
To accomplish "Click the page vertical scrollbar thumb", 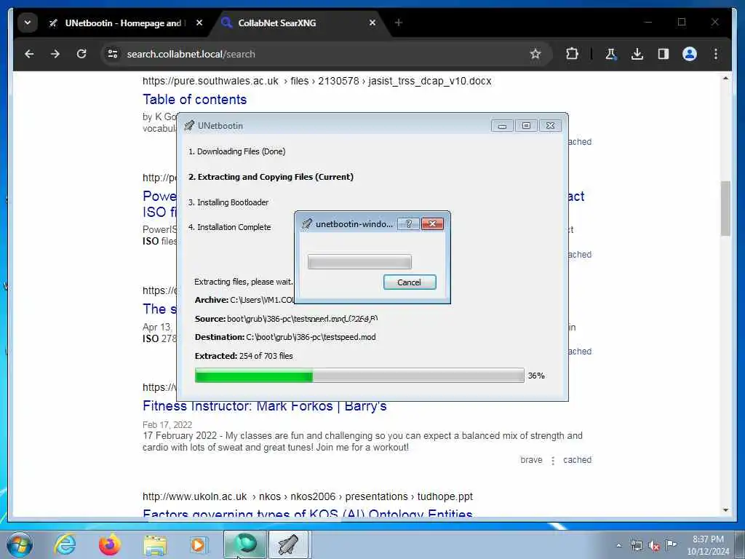I will point(725,208).
